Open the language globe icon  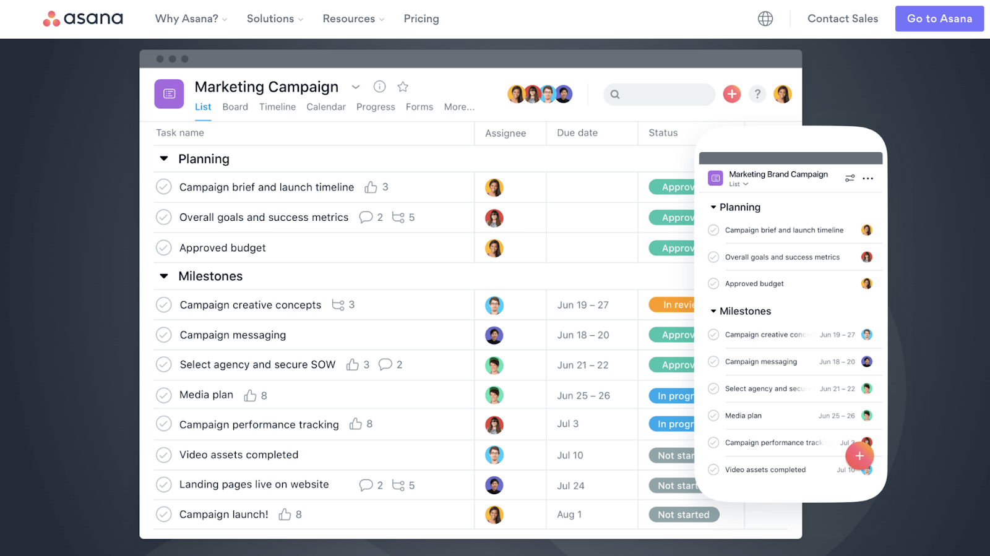[x=765, y=19]
